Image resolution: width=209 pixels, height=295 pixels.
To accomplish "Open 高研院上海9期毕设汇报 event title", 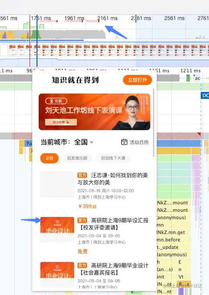I will (x=113, y=224).
